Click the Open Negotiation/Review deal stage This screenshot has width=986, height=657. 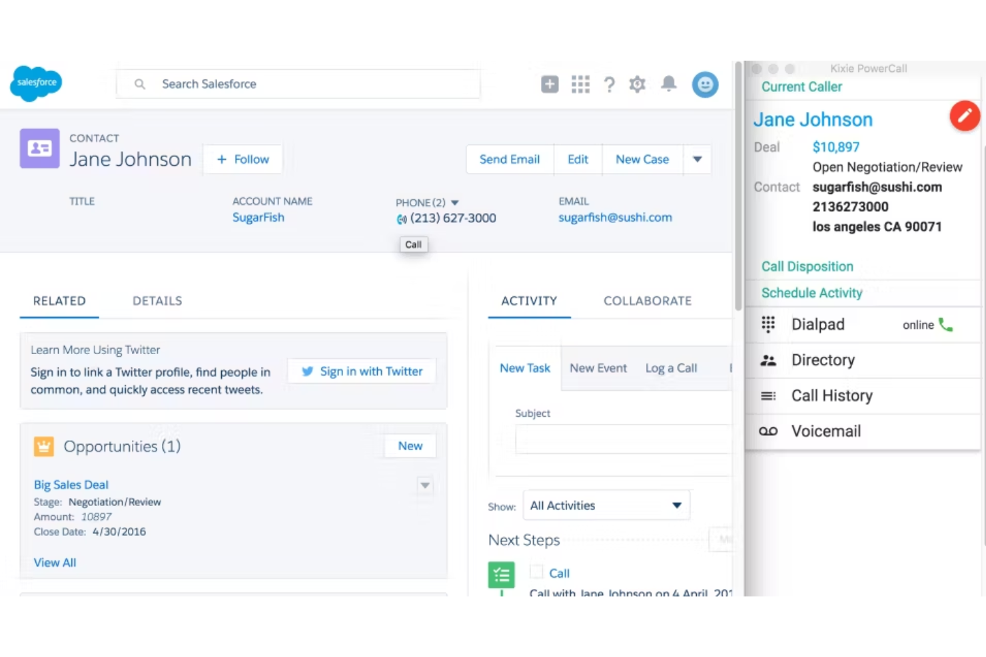tap(887, 167)
